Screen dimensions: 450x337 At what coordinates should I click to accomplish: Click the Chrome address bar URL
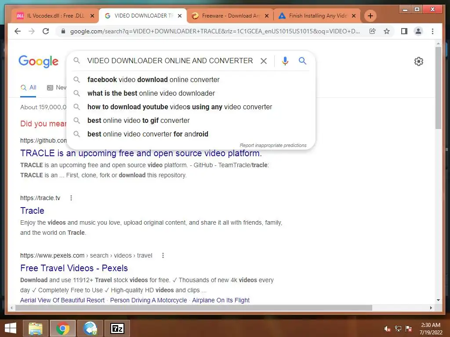pos(215,31)
